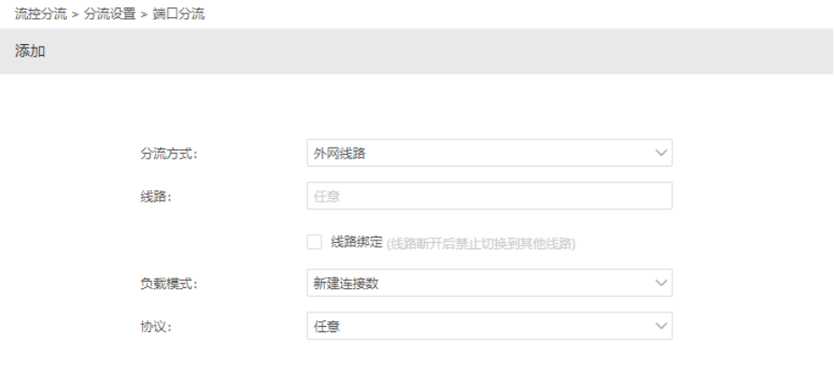Focus the 线路 input field with 任意 placeholder

tap(489, 195)
